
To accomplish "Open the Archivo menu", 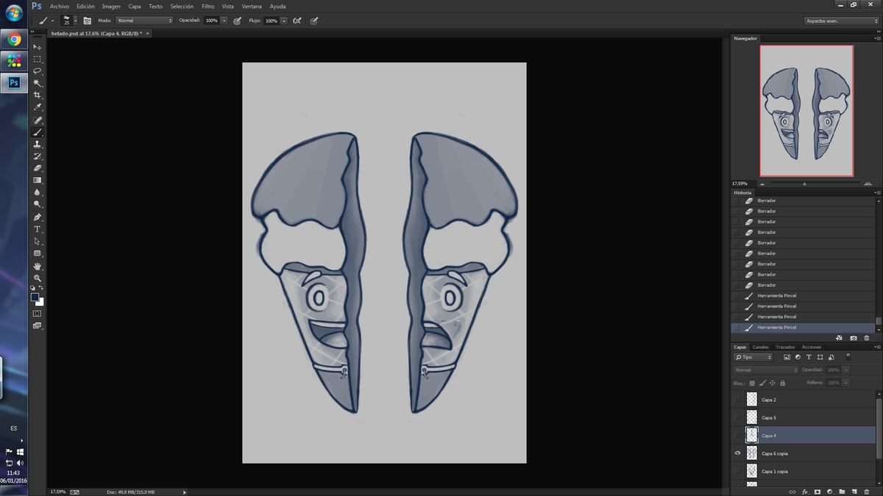I will 59,6.
